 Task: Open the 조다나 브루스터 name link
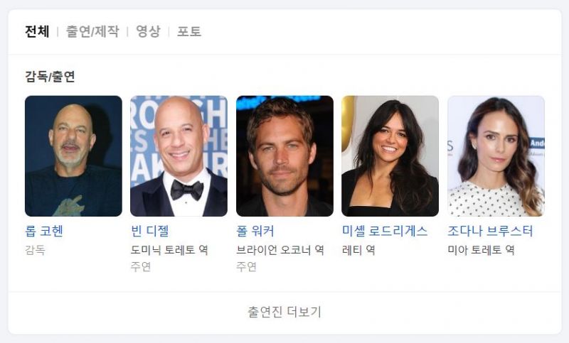[x=490, y=231]
